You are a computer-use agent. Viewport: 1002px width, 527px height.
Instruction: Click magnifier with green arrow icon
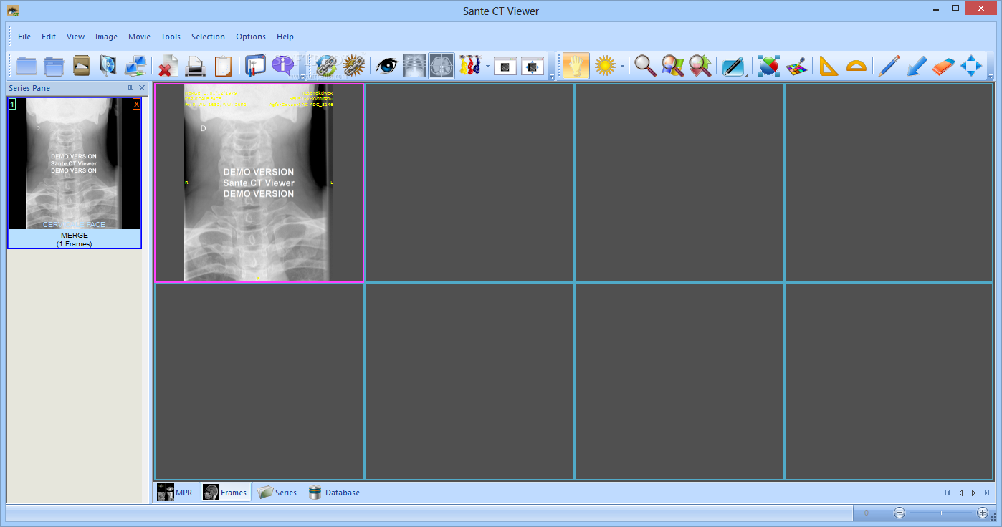[700, 66]
